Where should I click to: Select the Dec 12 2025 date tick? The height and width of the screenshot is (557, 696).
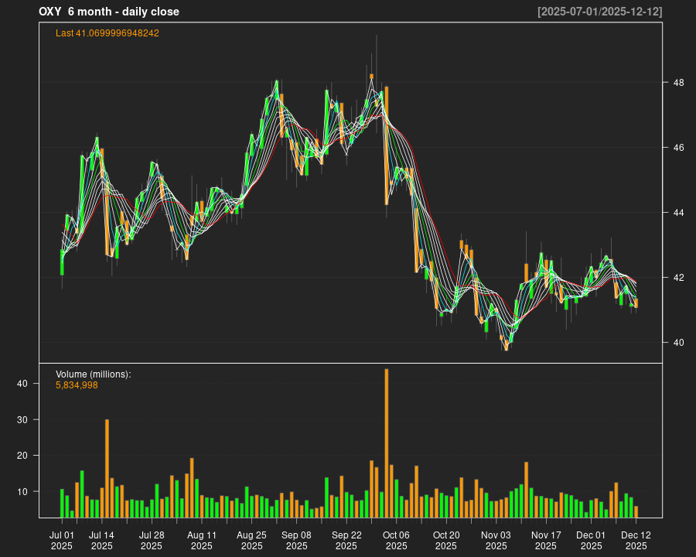point(636,540)
